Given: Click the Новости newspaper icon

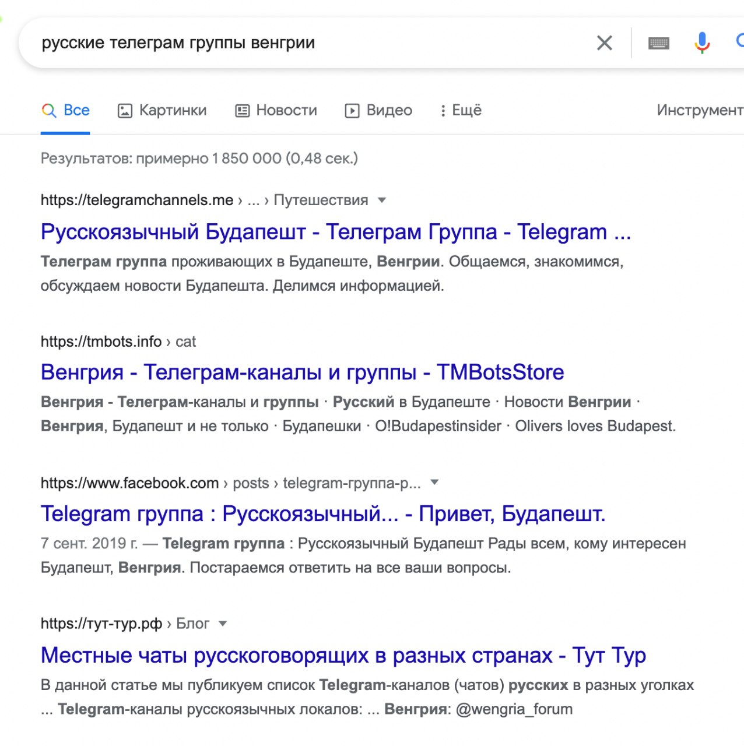Looking at the screenshot, I should (242, 111).
